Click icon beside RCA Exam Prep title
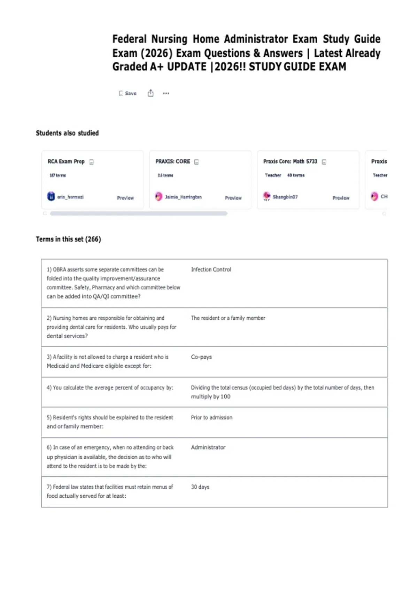Image resolution: width=418 pixels, height=592 pixels. point(91,162)
